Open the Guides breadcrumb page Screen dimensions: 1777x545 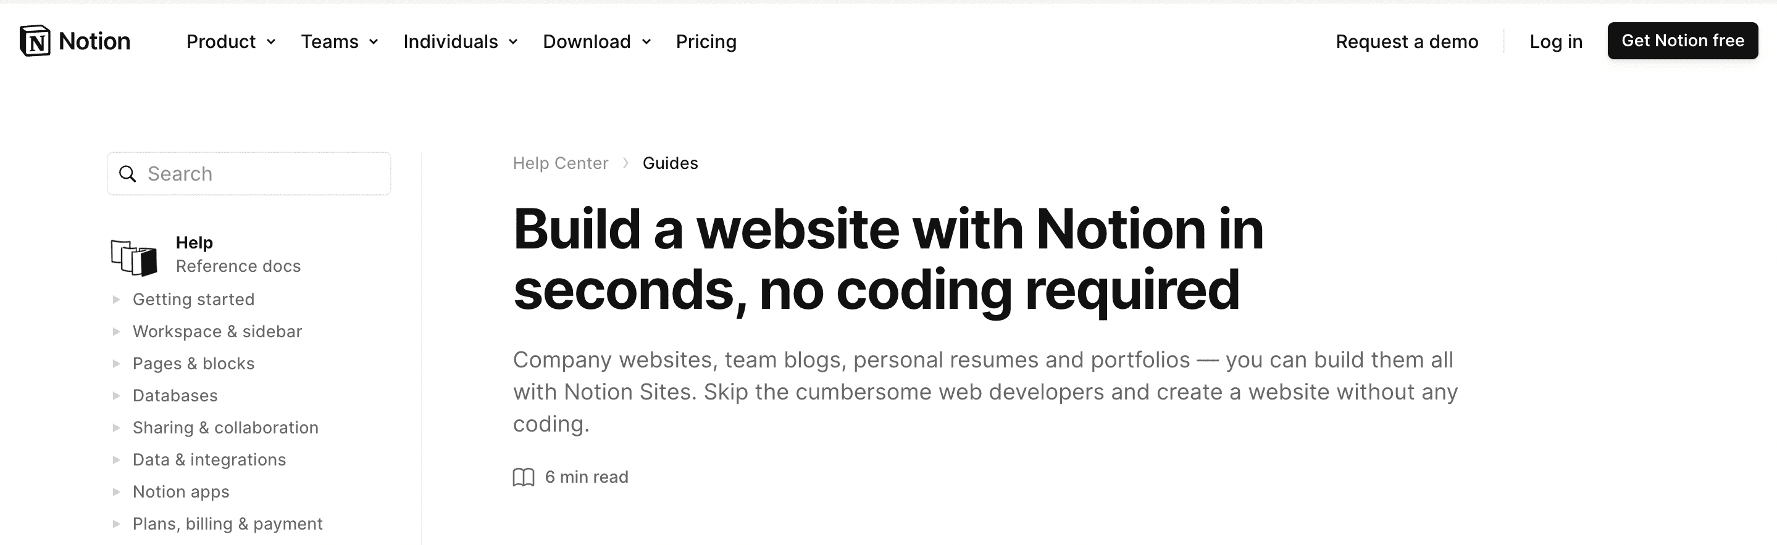point(670,163)
